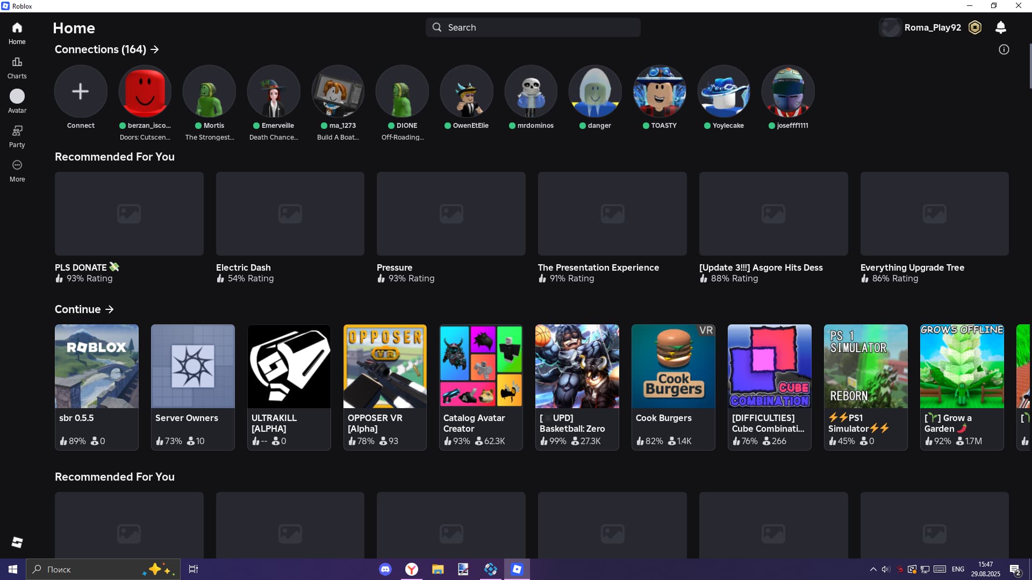Screen dimensions: 1032x580
Task: Go to the Home sidebar tab
Action: tap(17, 33)
